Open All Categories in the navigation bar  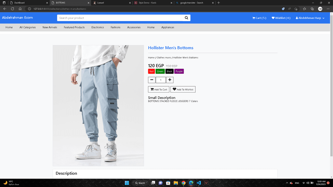click(x=28, y=27)
